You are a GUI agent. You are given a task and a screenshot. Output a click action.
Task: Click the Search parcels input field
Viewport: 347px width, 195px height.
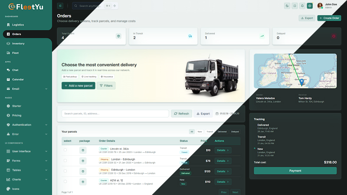115,114
